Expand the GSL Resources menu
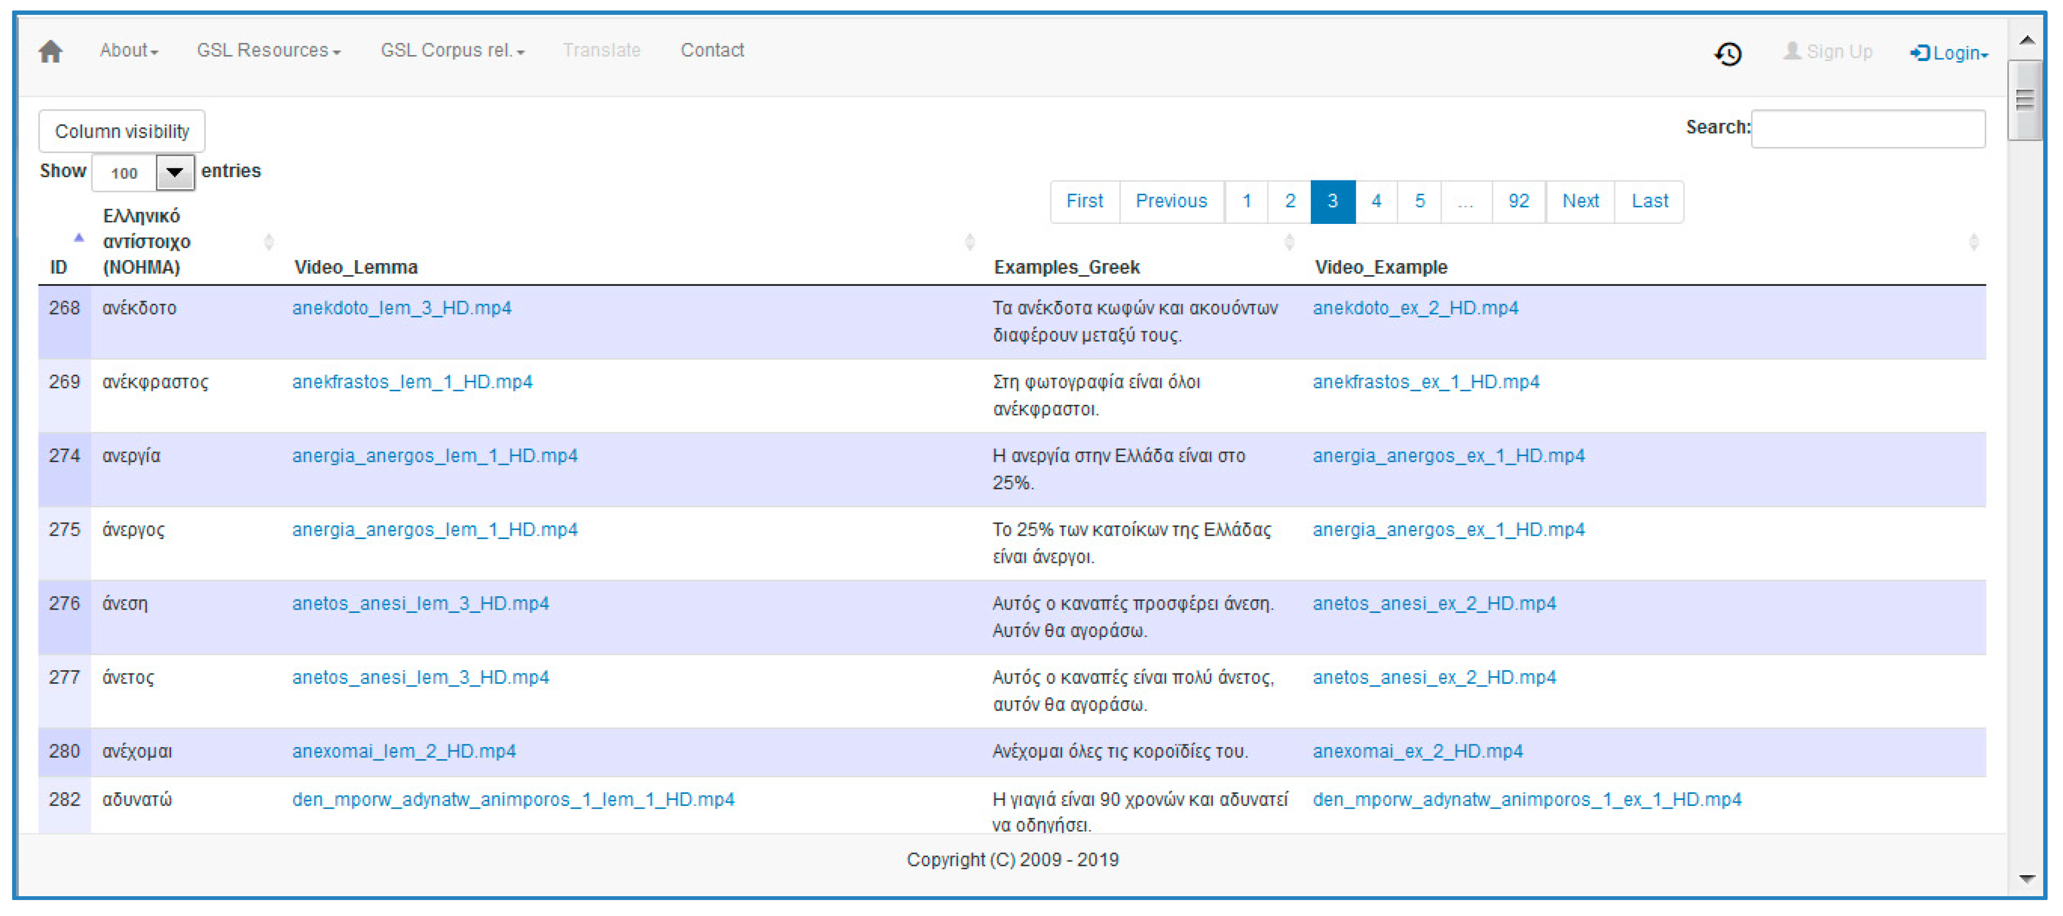The height and width of the screenshot is (916, 2063). pyautogui.click(x=269, y=51)
